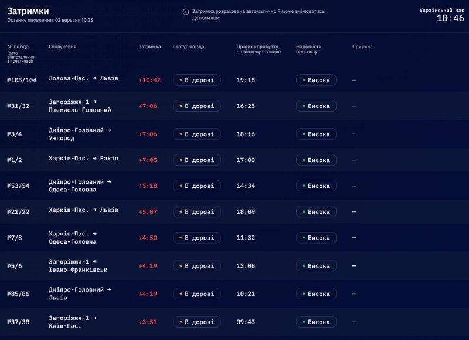The width and height of the screenshot is (469, 340).
Task: Click train number №85/86
Action: coord(18,294)
